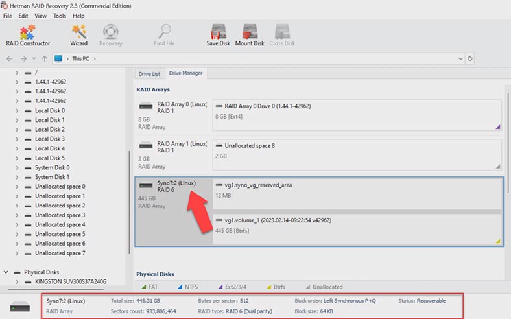This screenshot has height=319, width=511.
Task: Click the Hetman app title icon
Action: 4,5
